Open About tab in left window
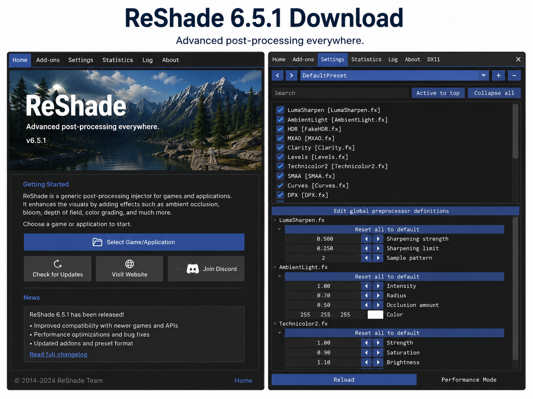 click(170, 60)
